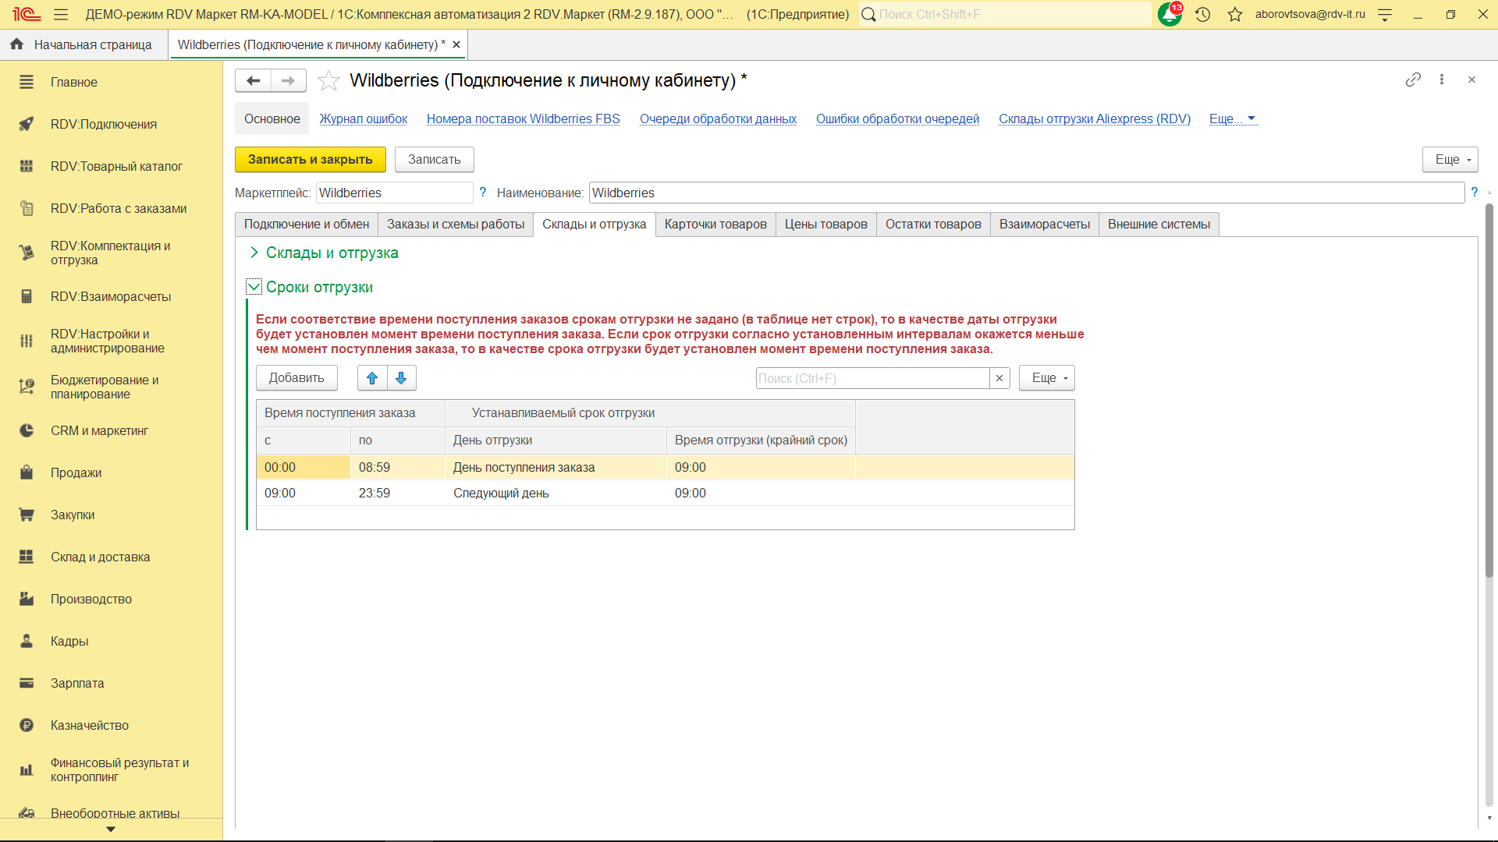This screenshot has width=1498, height=842.
Task: Open the Еще menu above the table
Action: pyautogui.click(x=1046, y=378)
